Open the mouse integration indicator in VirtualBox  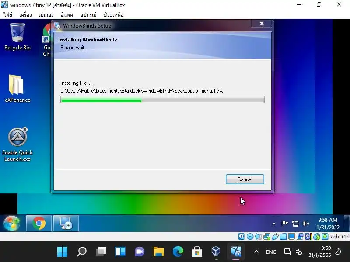pos(316,236)
